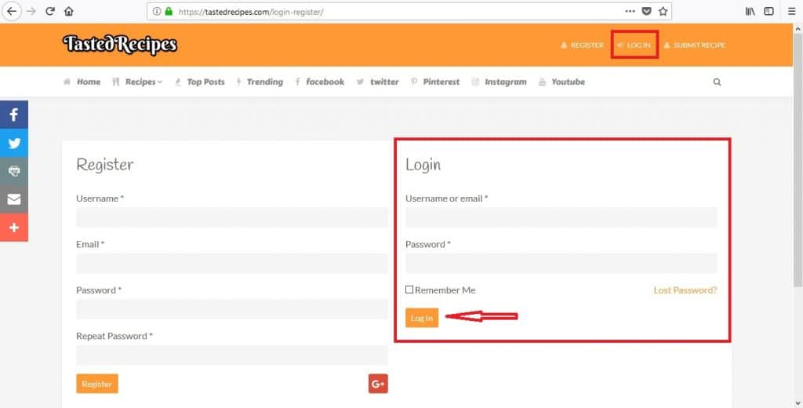Screen dimensions: 803x408
Task: Open page actions three-dot menu
Action: [630, 11]
